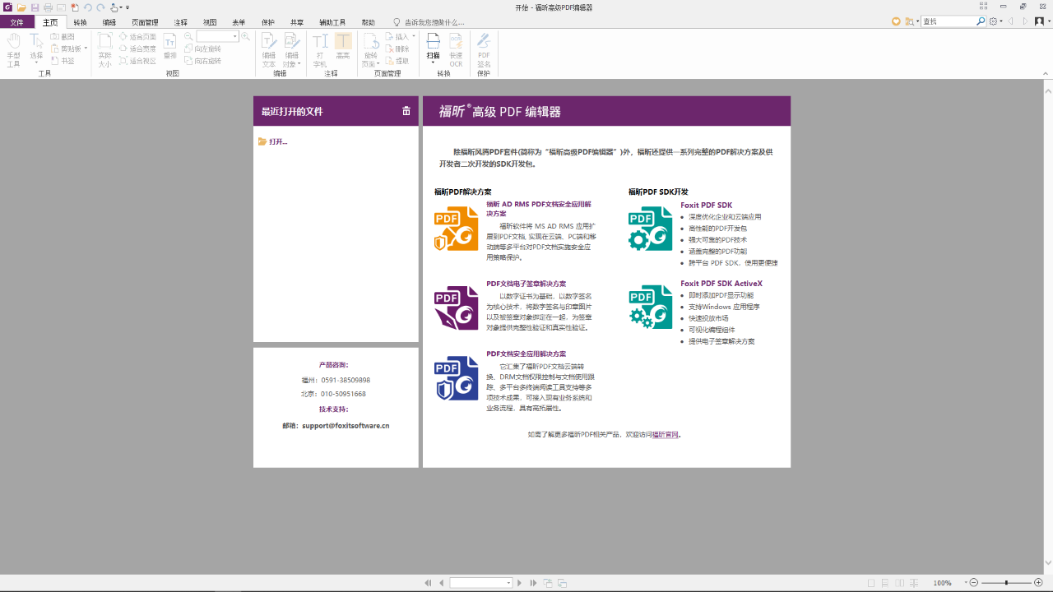Click the zoom slider in status bar
Screen dimensions: 1053x592
point(1006,583)
